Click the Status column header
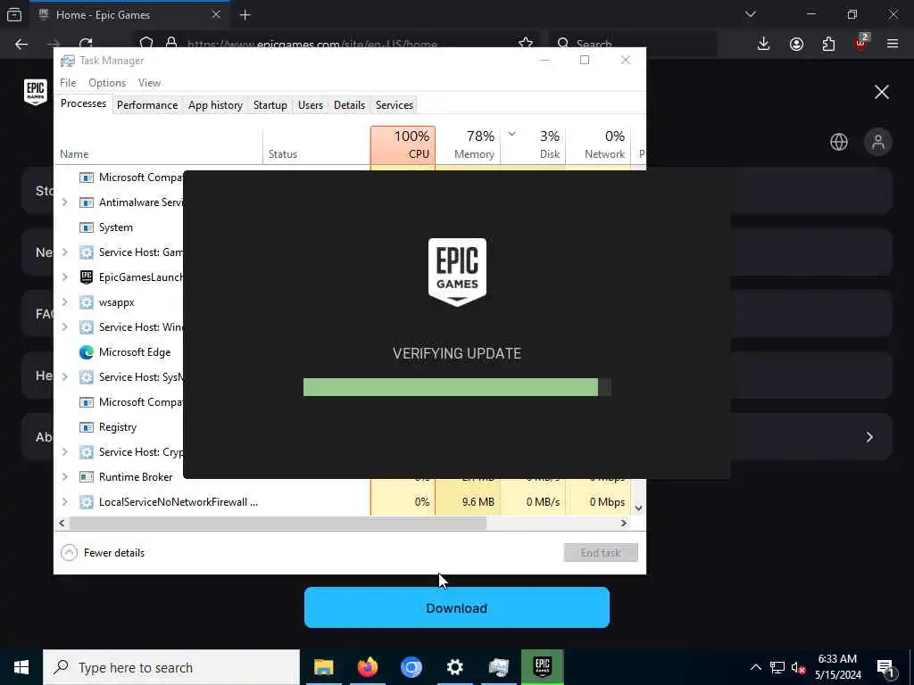The width and height of the screenshot is (914, 685). [x=316, y=145]
